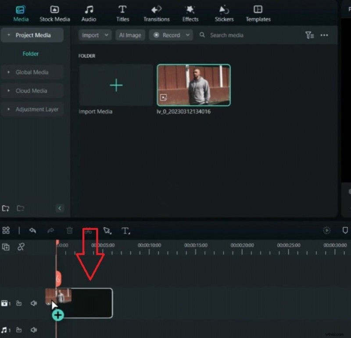Image resolution: width=351 pixels, height=338 pixels.
Task: Click Import Media in the folder panel
Action: click(x=116, y=85)
